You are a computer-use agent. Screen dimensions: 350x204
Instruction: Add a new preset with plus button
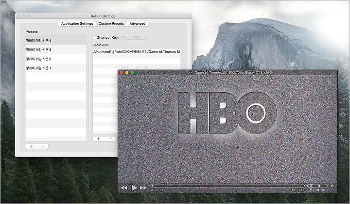click(31, 146)
